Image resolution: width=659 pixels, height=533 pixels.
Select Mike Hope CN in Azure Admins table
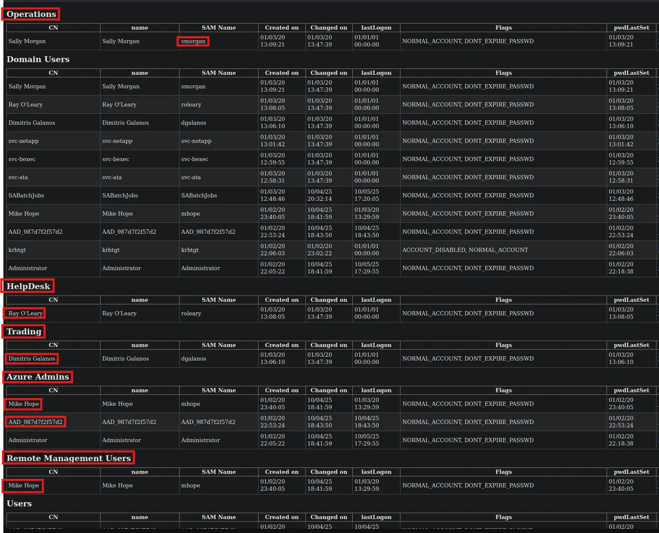(24, 404)
